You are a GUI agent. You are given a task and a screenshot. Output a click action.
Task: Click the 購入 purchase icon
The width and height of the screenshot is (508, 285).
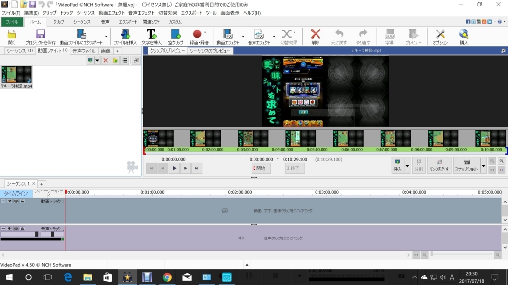[x=464, y=37]
